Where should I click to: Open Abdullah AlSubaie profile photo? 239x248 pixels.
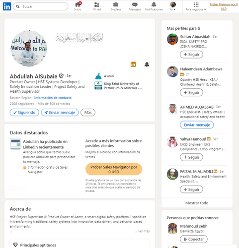(29, 49)
